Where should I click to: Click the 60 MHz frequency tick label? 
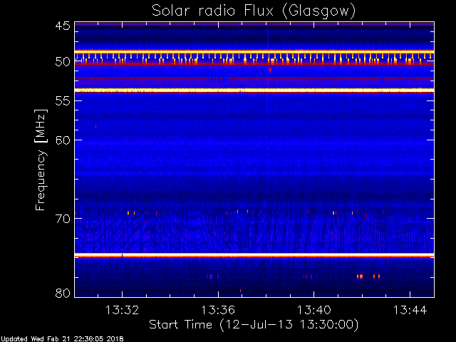pyautogui.click(x=62, y=140)
